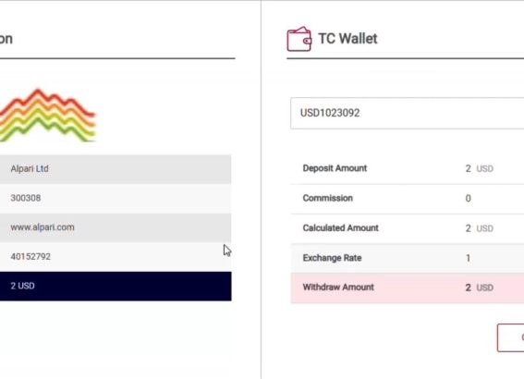Select the 300308 row
The height and width of the screenshot is (379, 524).
pos(116,198)
